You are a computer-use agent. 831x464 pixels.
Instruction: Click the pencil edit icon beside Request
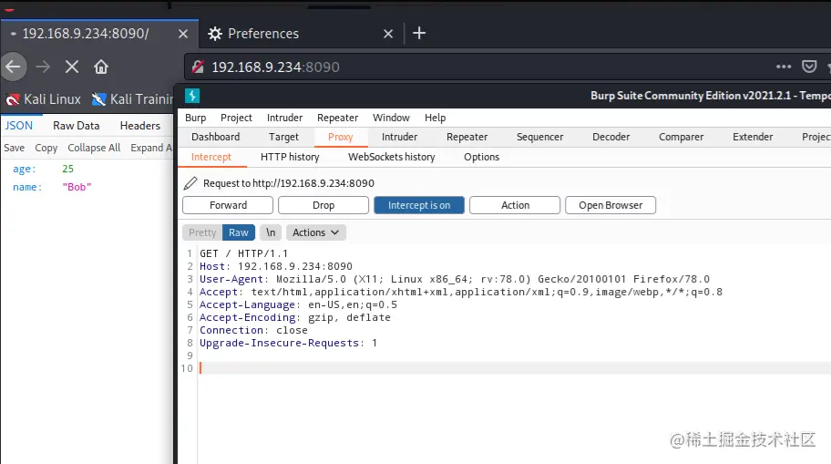point(190,183)
